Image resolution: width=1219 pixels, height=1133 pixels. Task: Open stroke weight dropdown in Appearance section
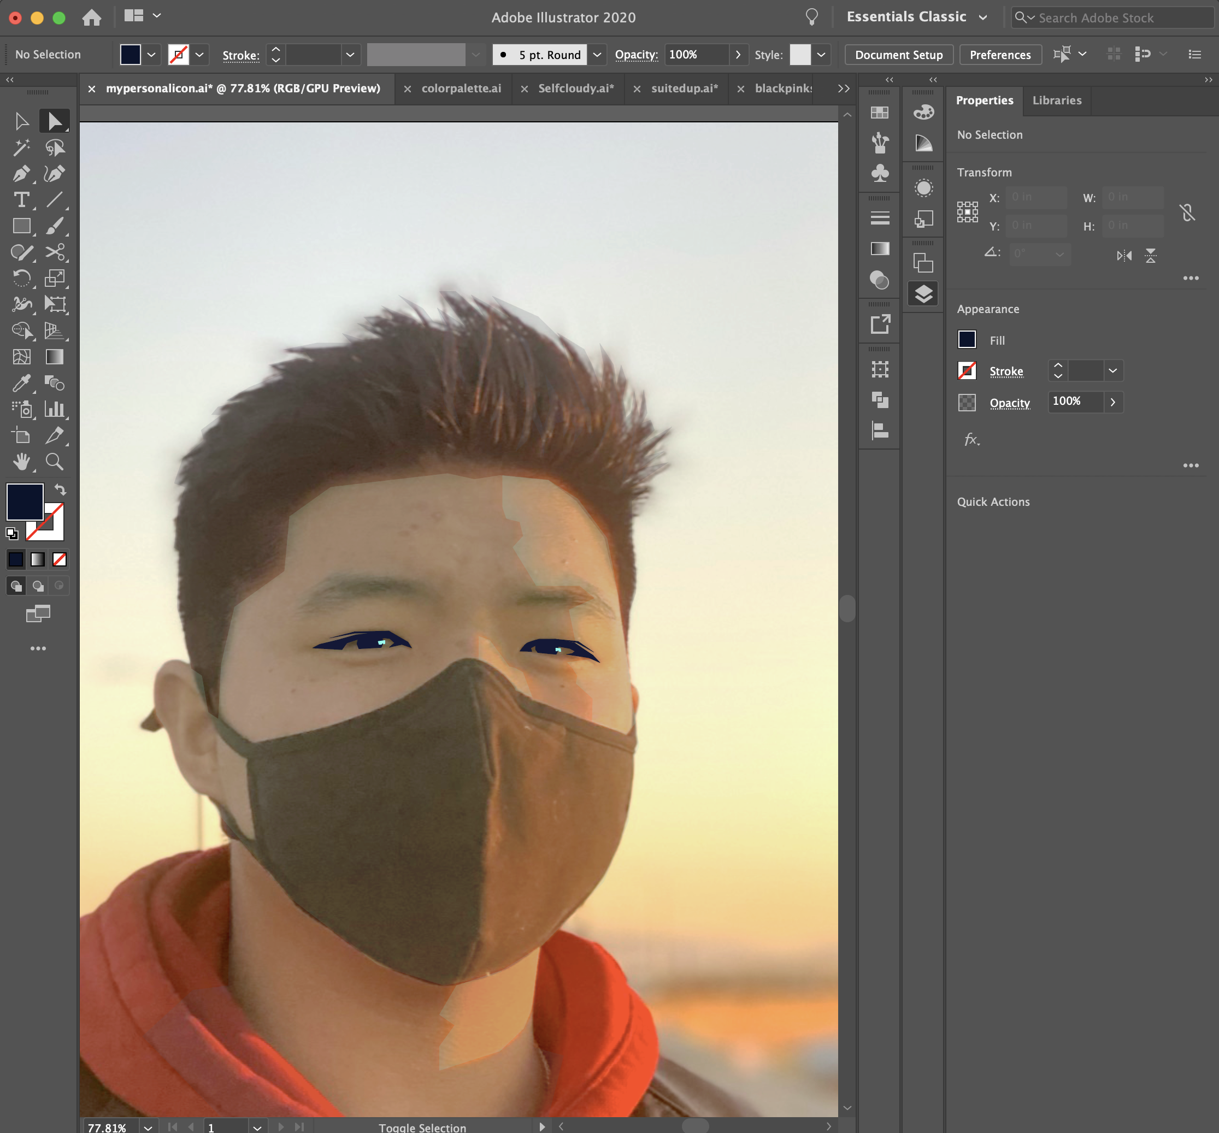pyautogui.click(x=1112, y=370)
